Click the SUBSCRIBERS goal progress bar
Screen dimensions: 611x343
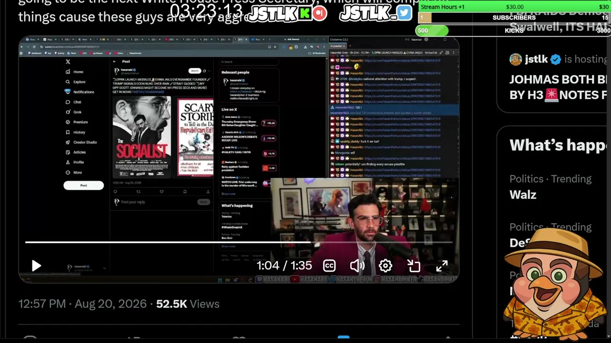(514, 18)
